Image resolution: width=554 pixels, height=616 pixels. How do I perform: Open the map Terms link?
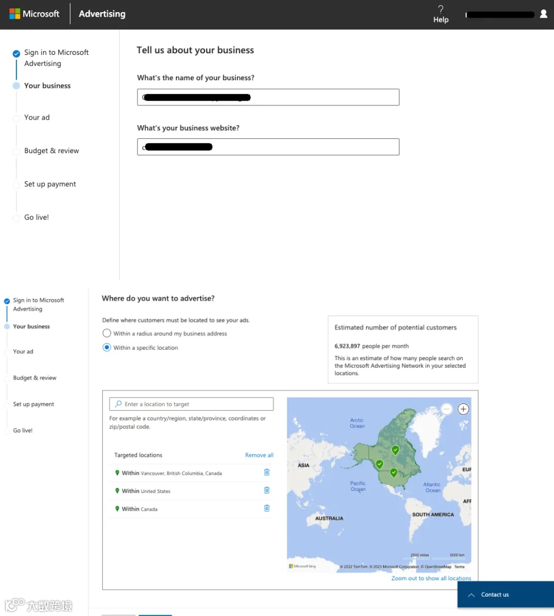click(459, 567)
